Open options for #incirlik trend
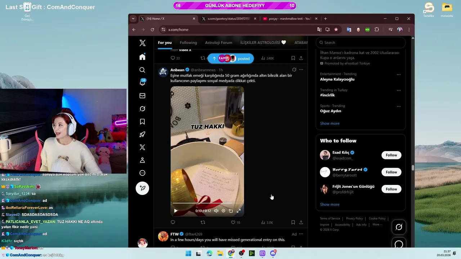 click(x=399, y=90)
